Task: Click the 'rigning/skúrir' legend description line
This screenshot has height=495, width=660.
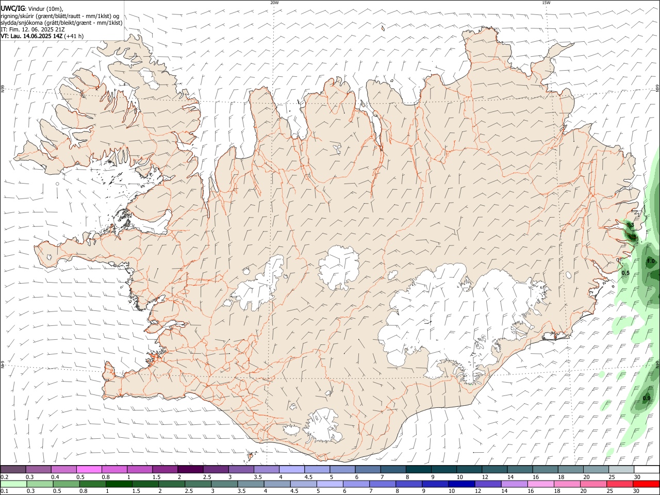Action: click(x=60, y=15)
